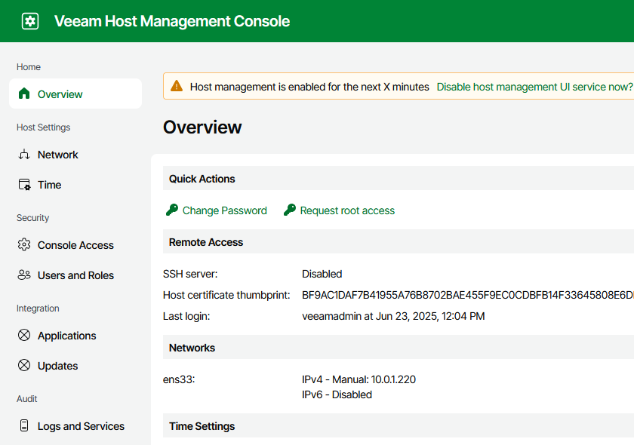The image size is (634, 445).
Task: Click the Updates icon in the sidebar
Action: [x=26, y=365]
